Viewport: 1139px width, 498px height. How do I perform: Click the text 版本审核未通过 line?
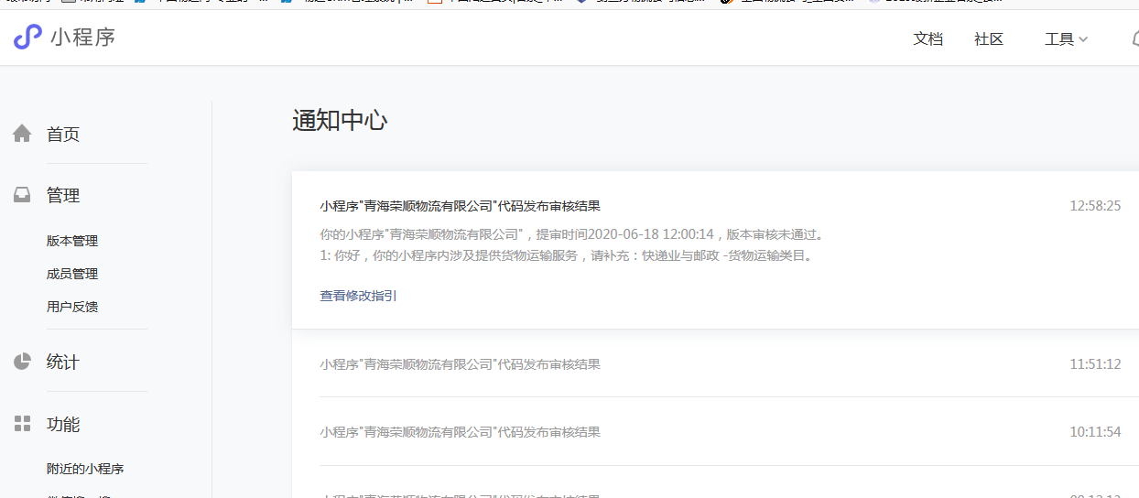click(572, 234)
